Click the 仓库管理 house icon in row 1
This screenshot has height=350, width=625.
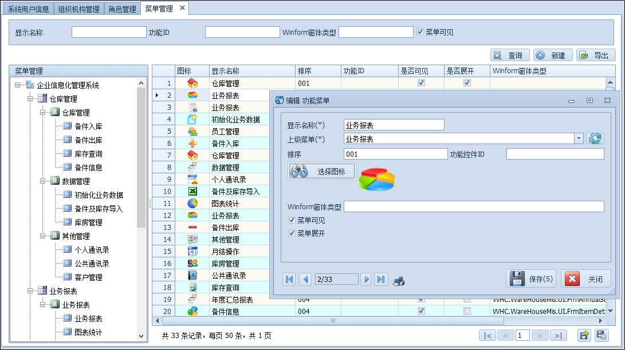[x=192, y=83]
